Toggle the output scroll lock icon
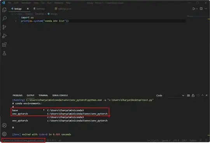This screenshot has width=210, height=143. [x=193, y=95]
